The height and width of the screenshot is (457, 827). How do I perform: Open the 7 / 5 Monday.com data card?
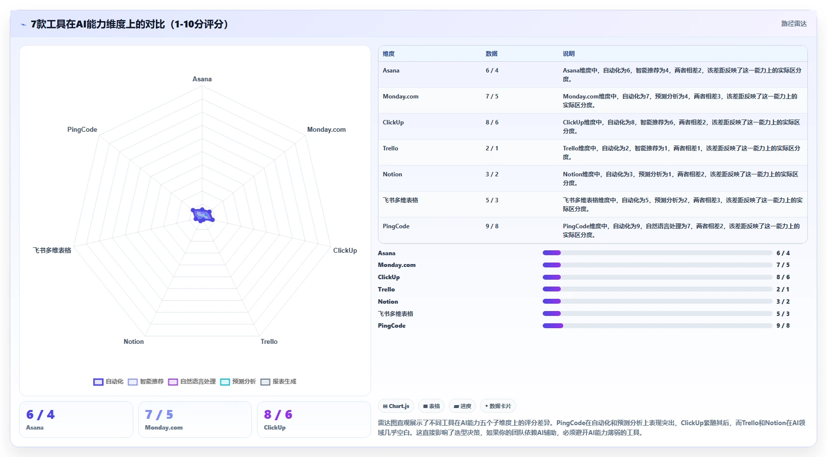tap(195, 420)
